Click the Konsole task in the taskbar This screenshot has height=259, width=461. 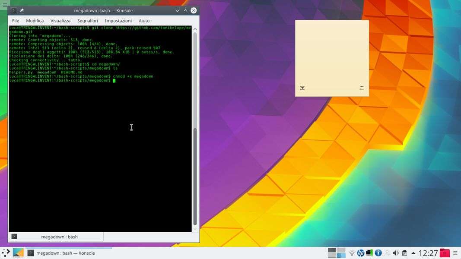(x=65, y=253)
